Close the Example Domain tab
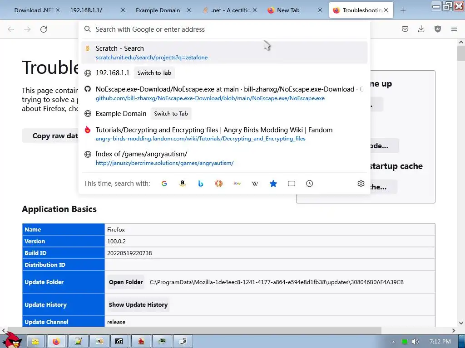This screenshot has width=465, height=348. (x=189, y=10)
